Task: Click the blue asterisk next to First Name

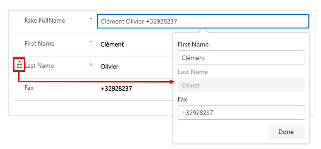Action: (x=91, y=42)
